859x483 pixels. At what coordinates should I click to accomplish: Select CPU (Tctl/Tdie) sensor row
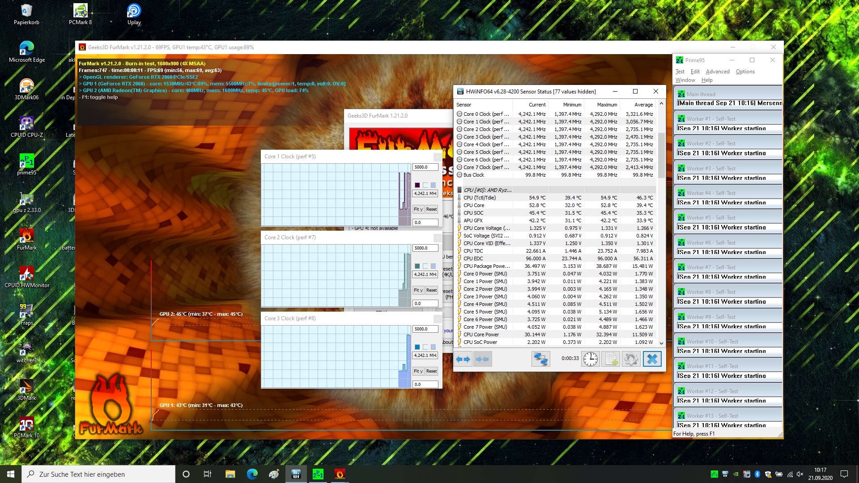tap(555, 198)
